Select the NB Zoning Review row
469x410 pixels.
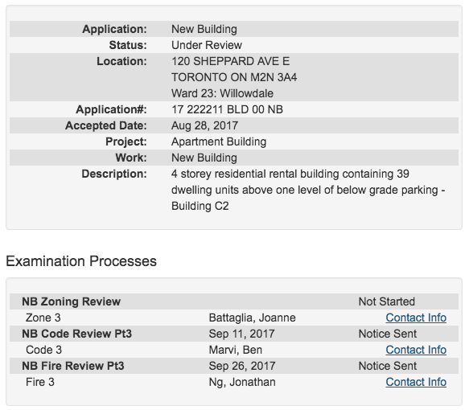(x=234, y=301)
